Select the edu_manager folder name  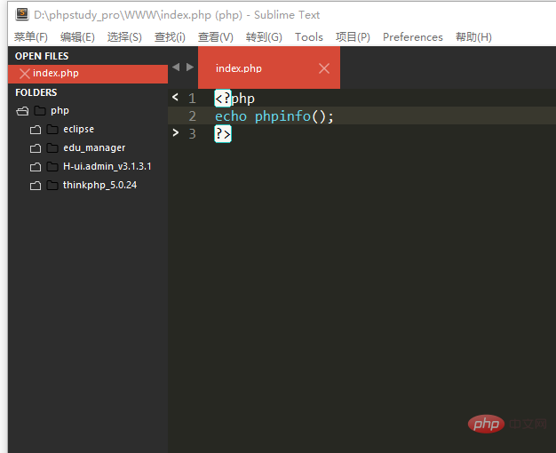94,147
